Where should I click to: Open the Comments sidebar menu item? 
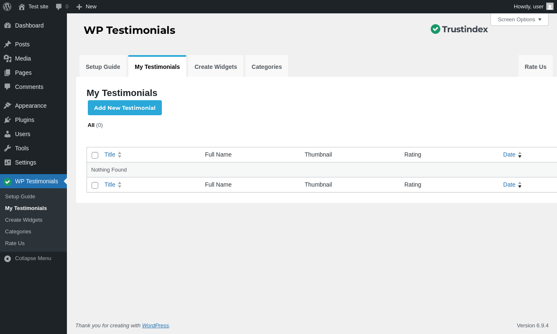pos(33,87)
